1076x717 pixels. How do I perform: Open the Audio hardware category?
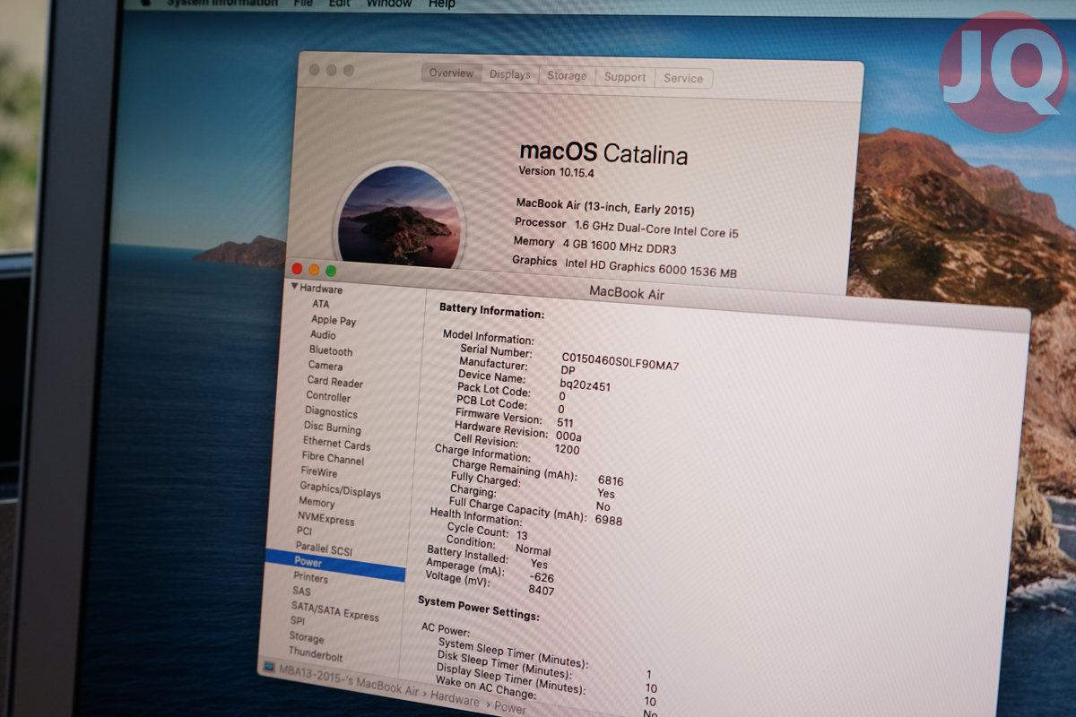[x=323, y=335]
